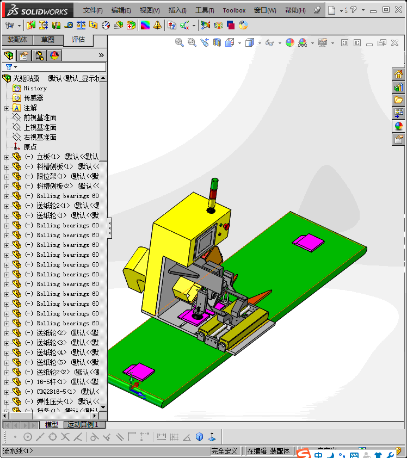Open the 工具(T) menu
Screen dimensions: 407x458
205,10
